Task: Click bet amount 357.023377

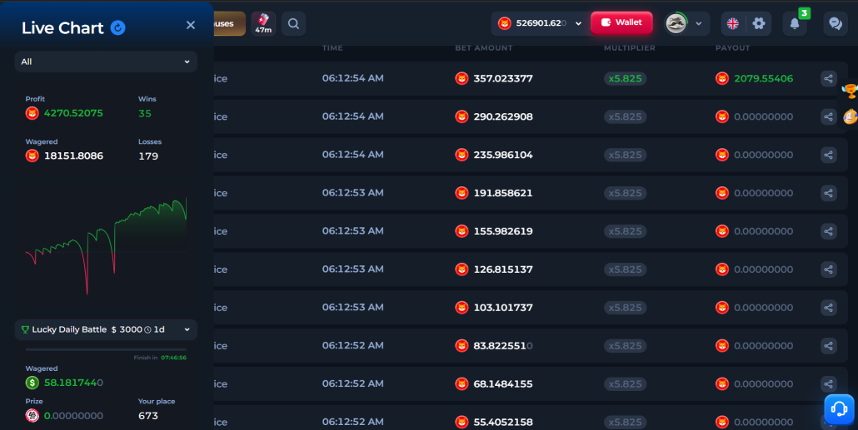Action: (x=503, y=79)
